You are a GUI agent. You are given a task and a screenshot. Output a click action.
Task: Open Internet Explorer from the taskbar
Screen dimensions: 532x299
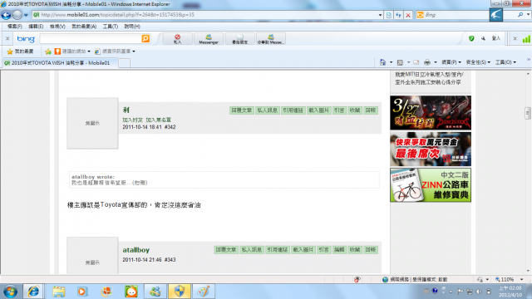click(33, 292)
